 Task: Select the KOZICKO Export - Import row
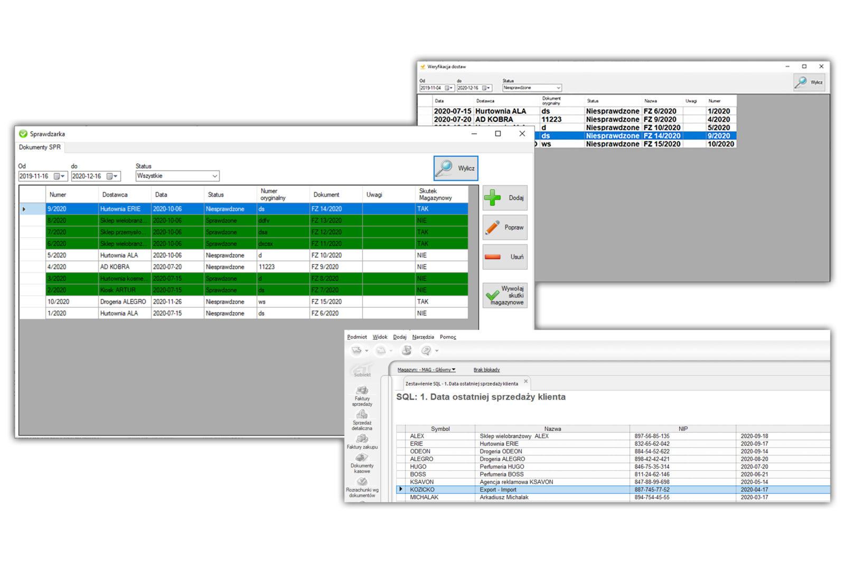[x=613, y=490]
